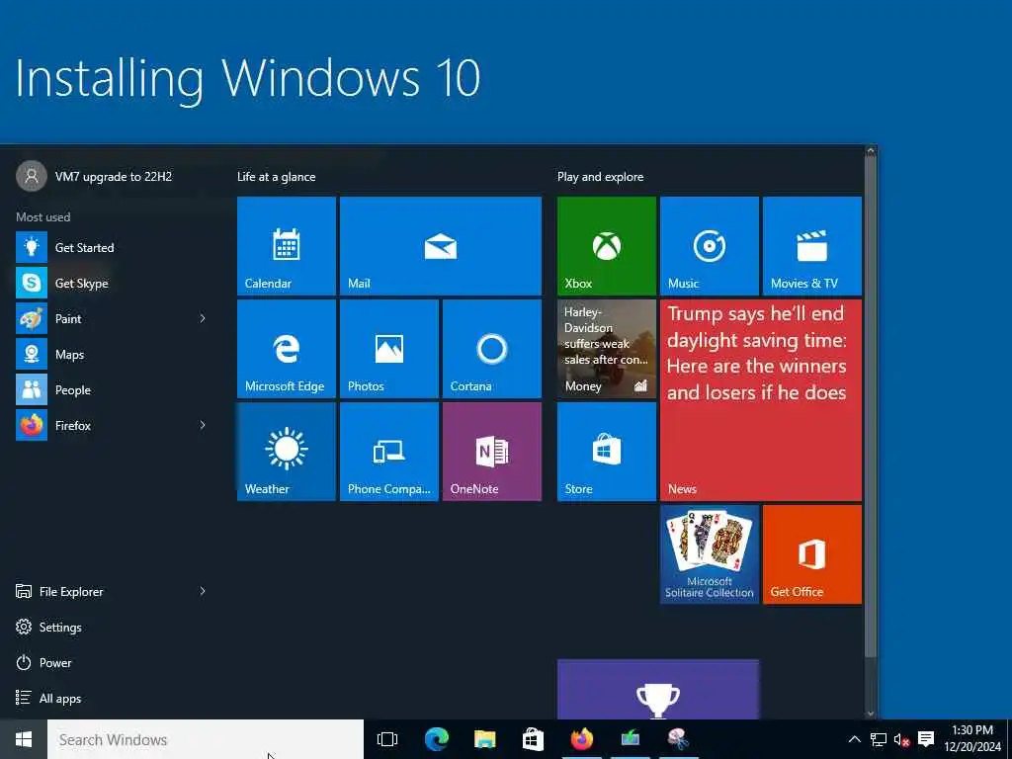Click the Start menu scrollbar down arrow

871,714
